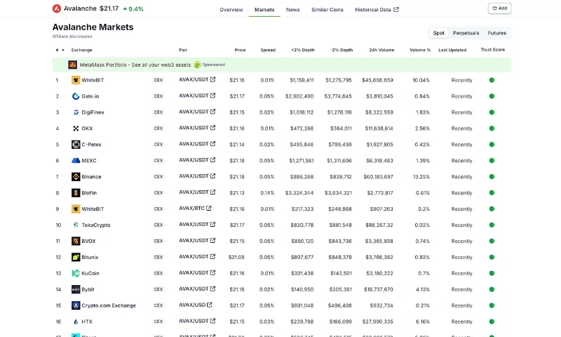The width and height of the screenshot is (561, 337).
Task: Click the green trust score dot for MEXC
Action: [x=492, y=161]
